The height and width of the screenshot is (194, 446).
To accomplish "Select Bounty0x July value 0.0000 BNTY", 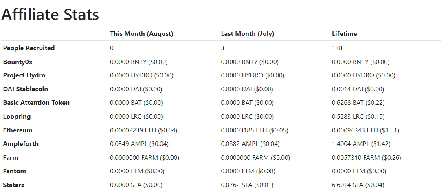I will point(250,62).
